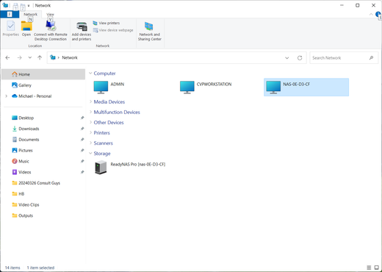Expand the Multifunction Devices group
The width and height of the screenshot is (382, 272).
coord(90,112)
